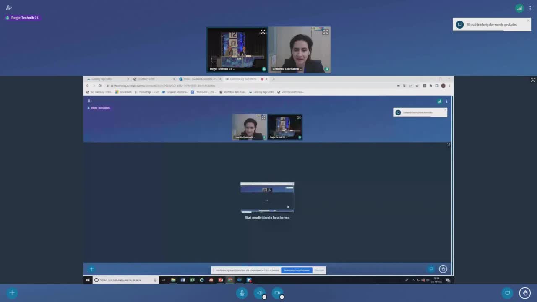Maximize the shared screen view

coord(533,80)
